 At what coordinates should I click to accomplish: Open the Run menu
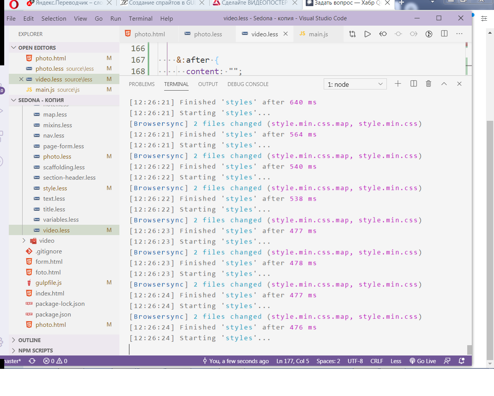click(x=116, y=18)
